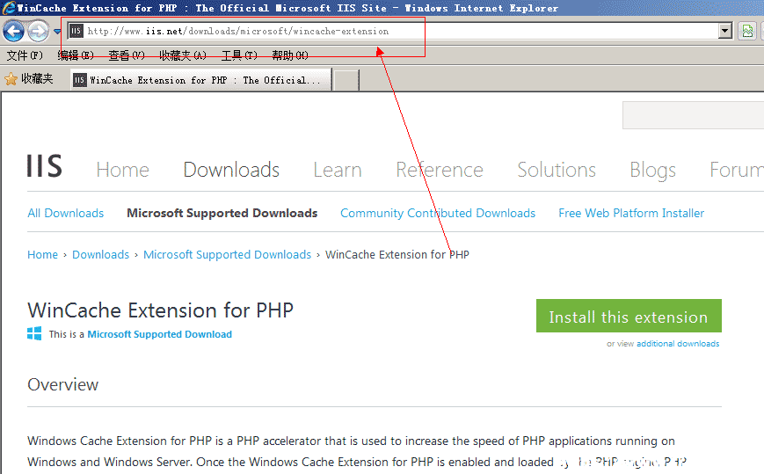This screenshot has width=764, height=474.
Task: Open the additional downloads link
Action: (x=678, y=344)
